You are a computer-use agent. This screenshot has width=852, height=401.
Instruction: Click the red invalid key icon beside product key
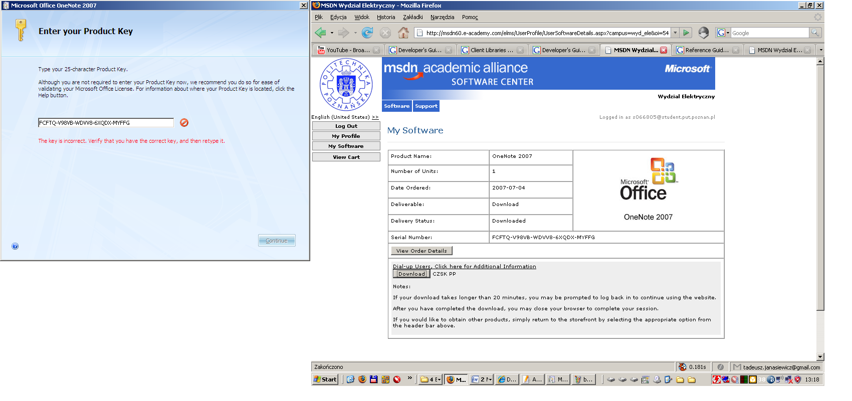(184, 122)
